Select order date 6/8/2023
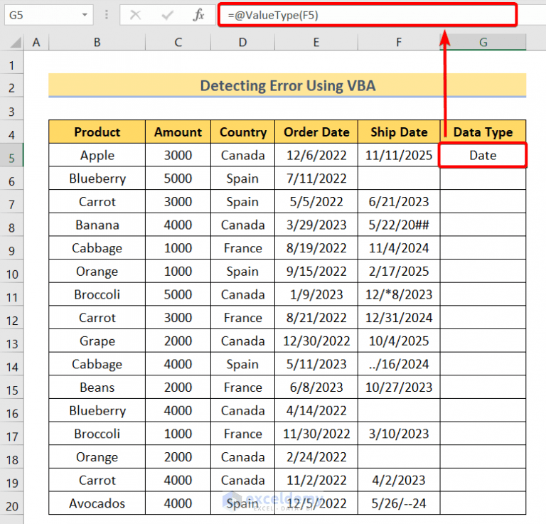Image resolution: width=546 pixels, height=524 pixels. click(316, 387)
